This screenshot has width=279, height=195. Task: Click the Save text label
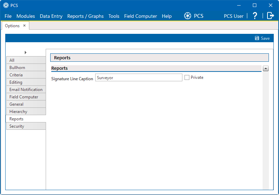(265, 38)
